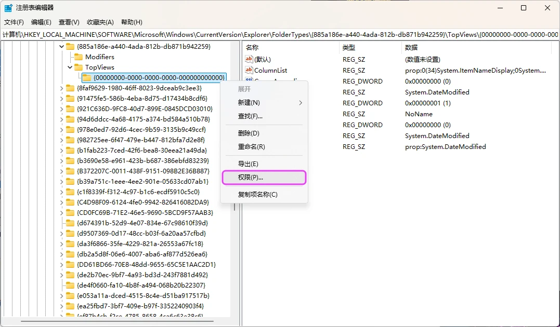Expand the {921C636D-9FC8-40d7-899E-0845DCD03010} key

pyautogui.click(x=61, y=109)
